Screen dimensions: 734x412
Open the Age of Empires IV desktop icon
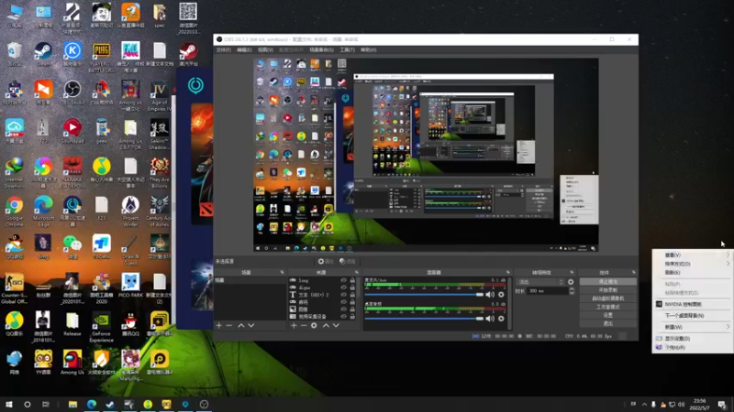point(159,96)
